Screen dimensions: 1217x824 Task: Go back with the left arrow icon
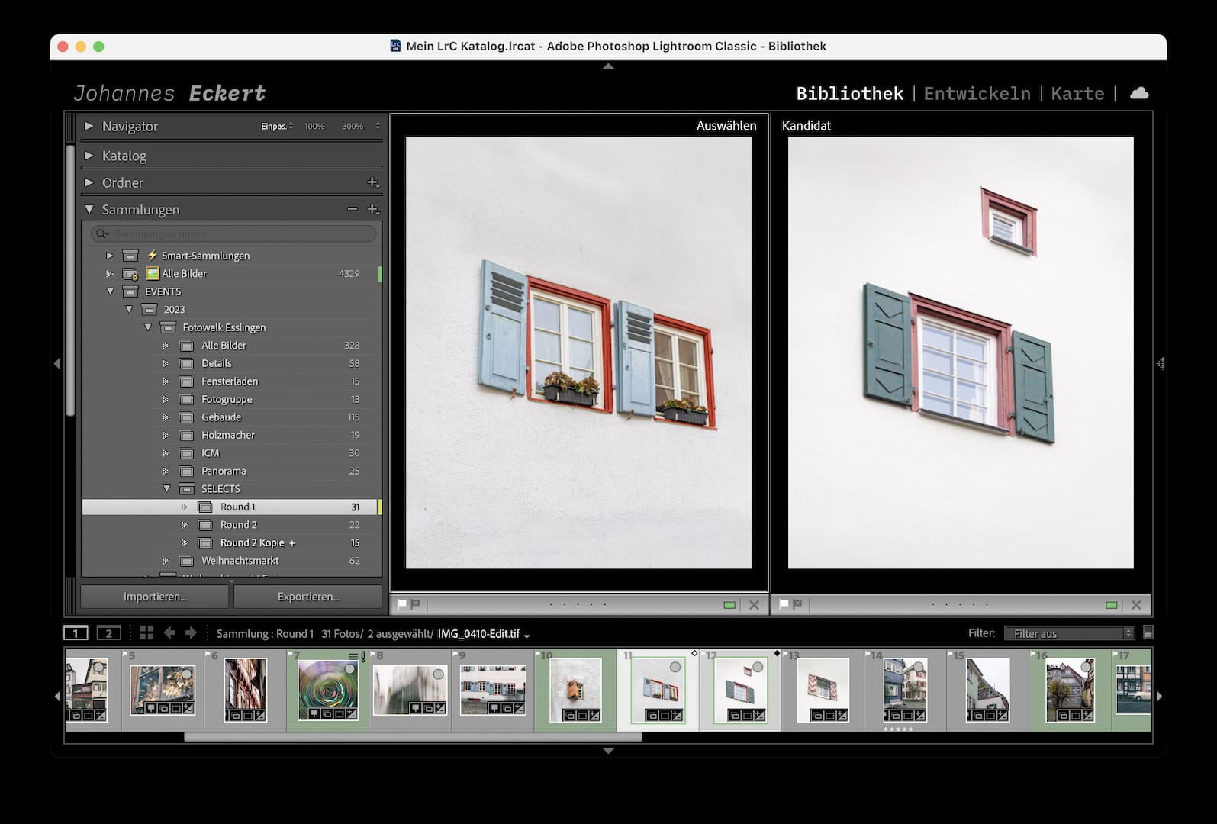pos(169,632)
